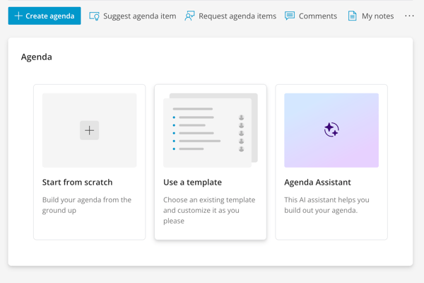Open My notes from the toolbar
424x283 pixels.
click(x=377, y=16)
